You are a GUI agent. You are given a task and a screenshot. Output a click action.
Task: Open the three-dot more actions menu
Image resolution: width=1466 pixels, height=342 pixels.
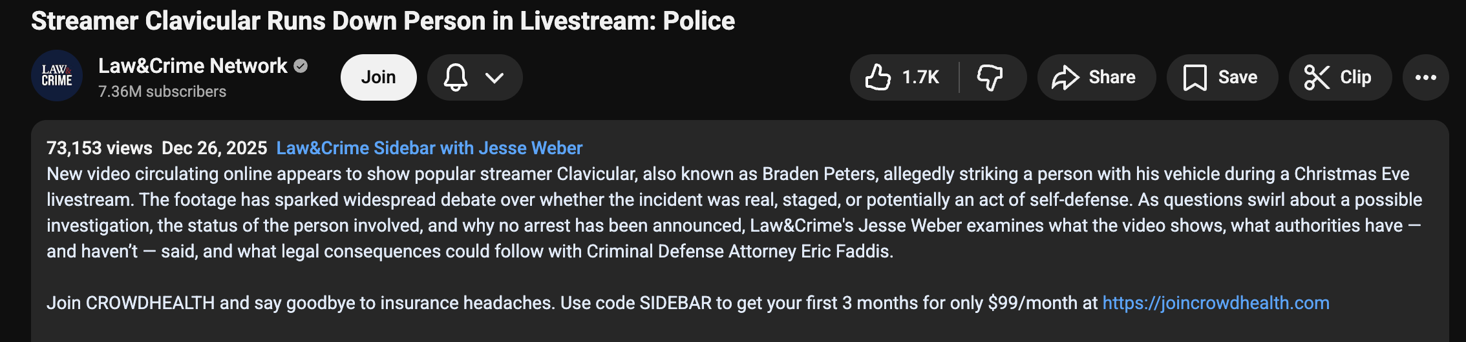coord(1425,77)
